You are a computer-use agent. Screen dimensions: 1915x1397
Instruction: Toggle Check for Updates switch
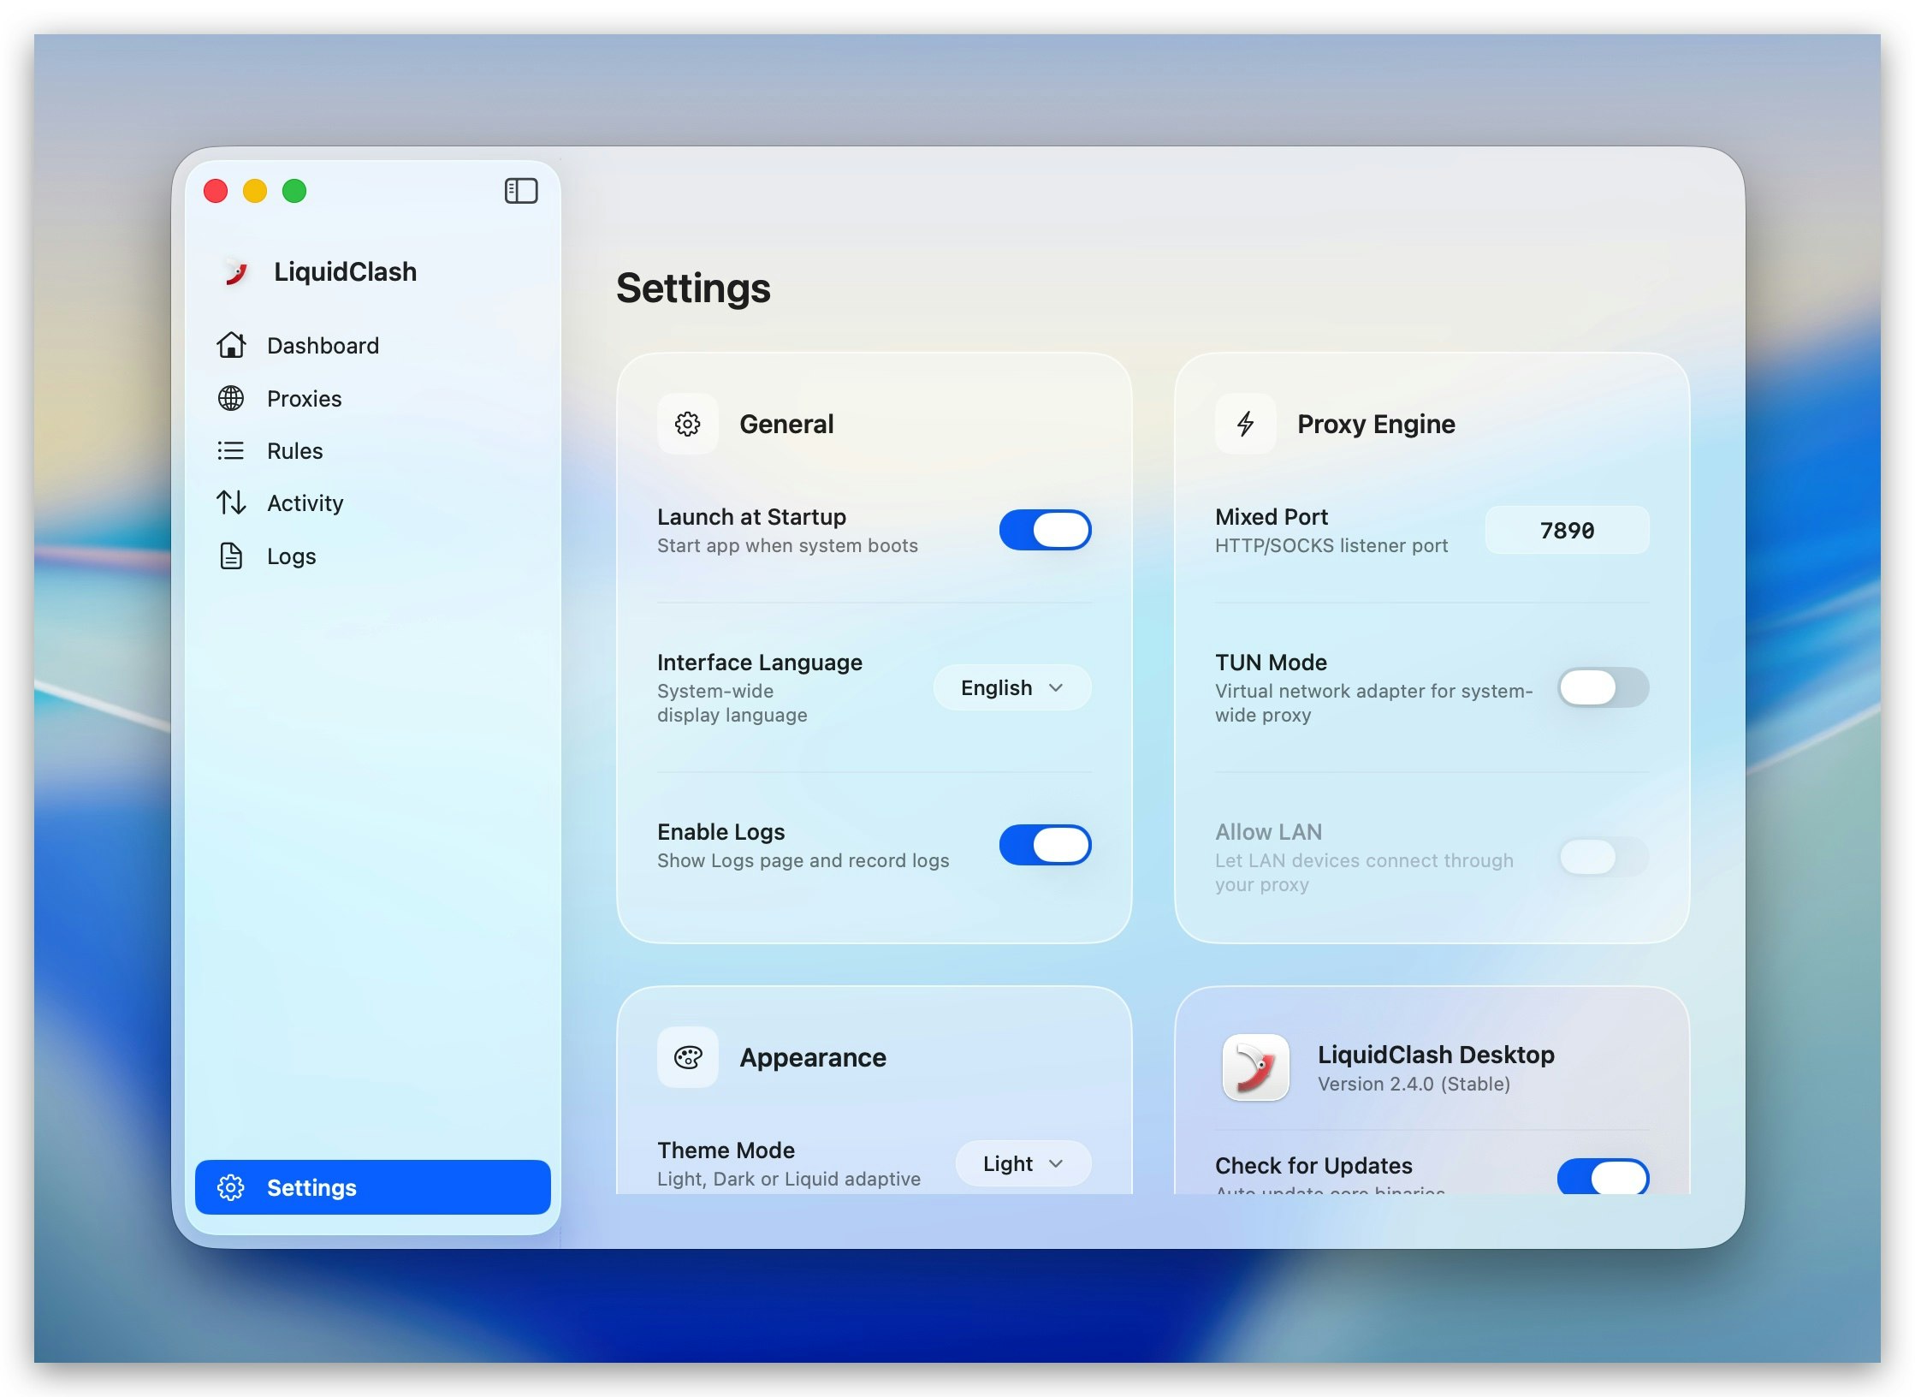click(1602, 1176)
